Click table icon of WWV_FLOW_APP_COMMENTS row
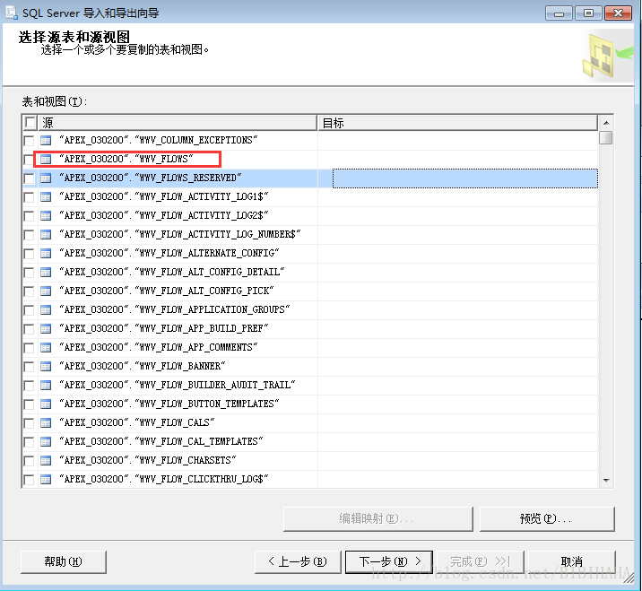This screenshot has height=591, width=642. 46,348
